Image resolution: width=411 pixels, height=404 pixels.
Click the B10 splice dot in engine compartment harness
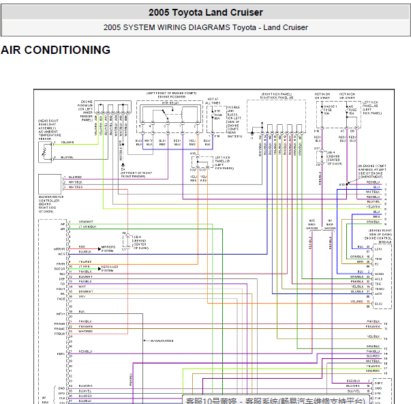(347, 184)
